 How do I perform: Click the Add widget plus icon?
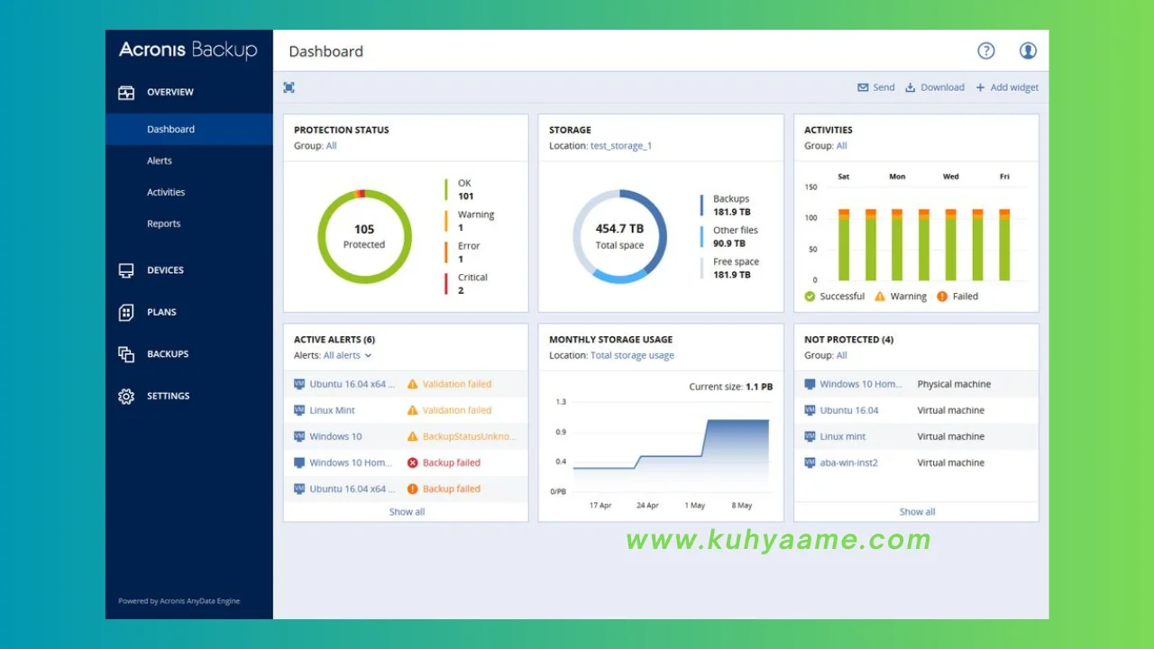click(980, 87)
